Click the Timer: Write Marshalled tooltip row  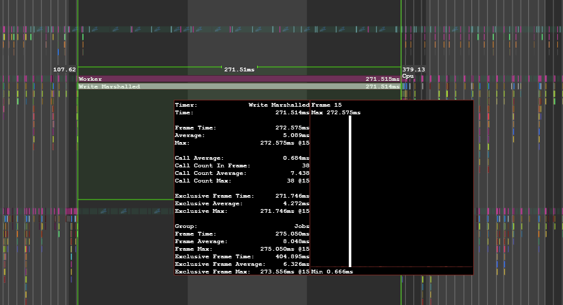click(x=242, y=105)
